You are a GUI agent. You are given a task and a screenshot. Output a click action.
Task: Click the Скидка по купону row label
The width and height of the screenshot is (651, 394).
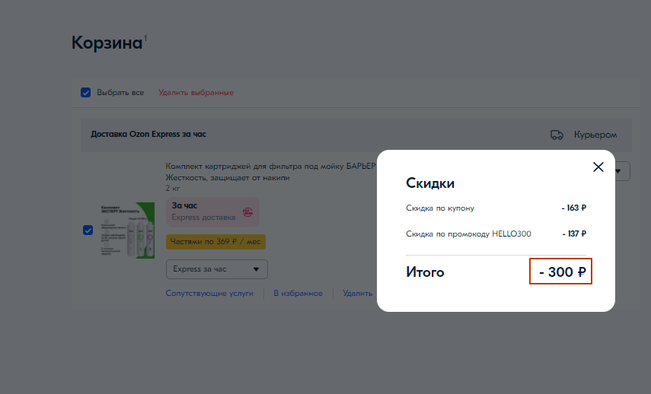point(440,208)
